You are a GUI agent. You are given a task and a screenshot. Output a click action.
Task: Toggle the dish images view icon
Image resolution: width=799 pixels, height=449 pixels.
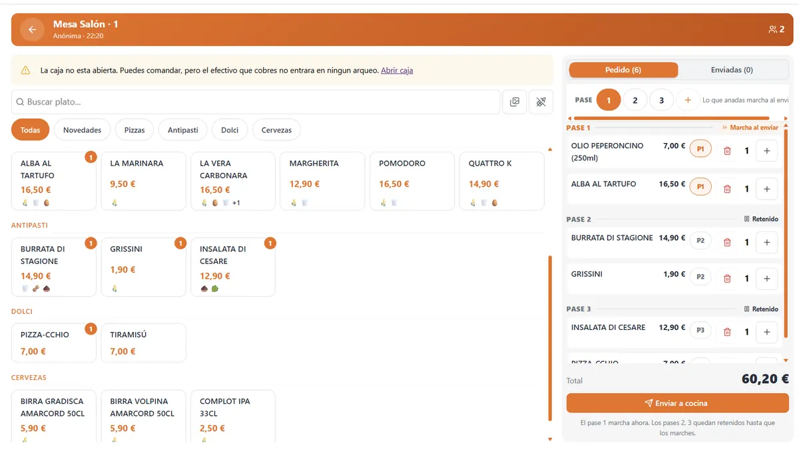point(514,102)
